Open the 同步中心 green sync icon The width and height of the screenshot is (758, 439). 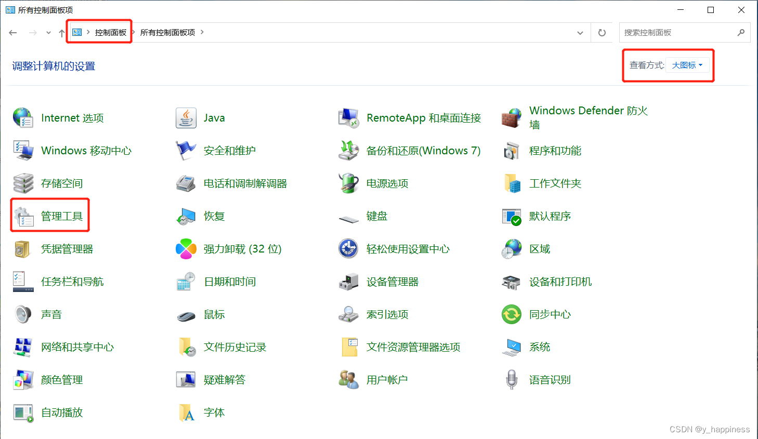coord(511,314)
